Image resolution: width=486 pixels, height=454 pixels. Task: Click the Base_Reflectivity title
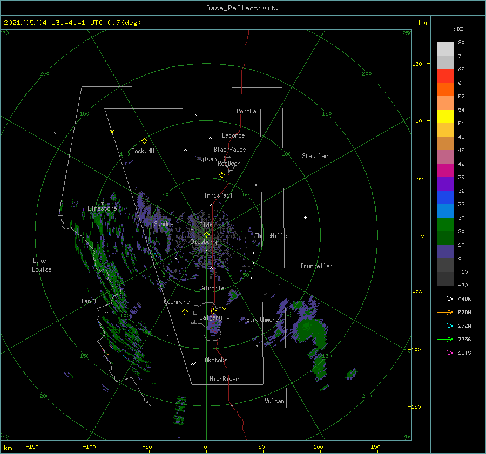click(x=243, y=8)
